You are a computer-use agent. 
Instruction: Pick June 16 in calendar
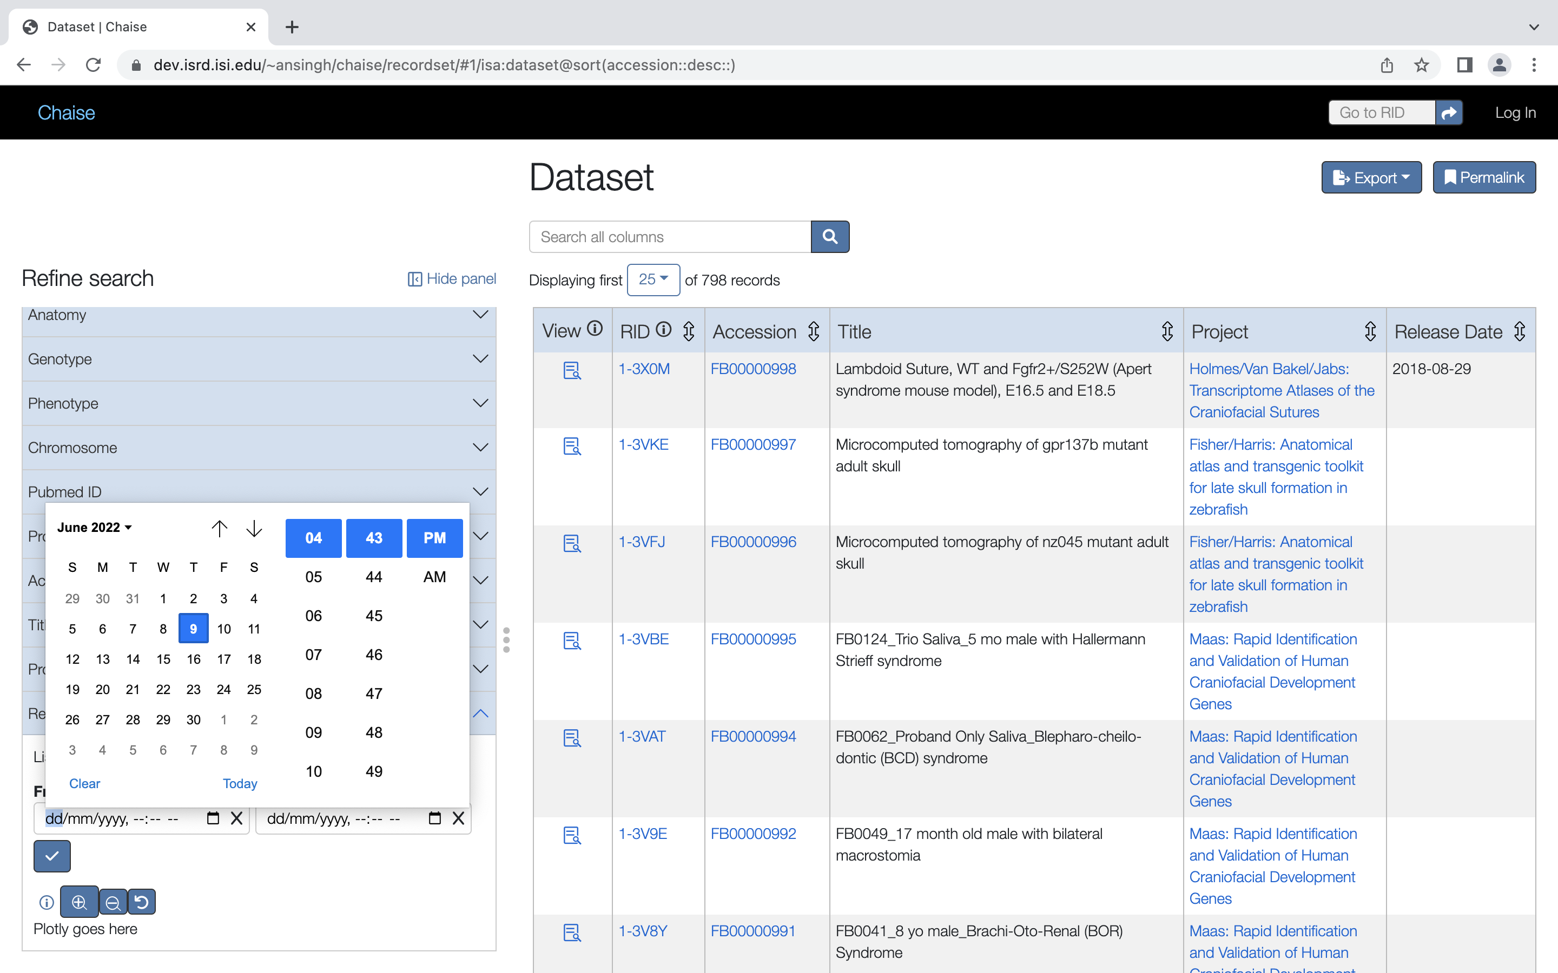[193, 659]
